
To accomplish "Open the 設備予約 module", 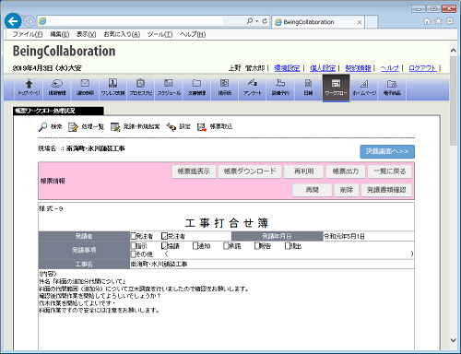I will click(x=280, y=88).
